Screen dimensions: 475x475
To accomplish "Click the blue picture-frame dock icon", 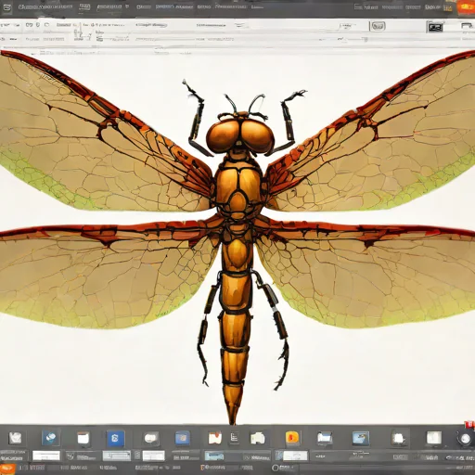I will coord(361,438).
